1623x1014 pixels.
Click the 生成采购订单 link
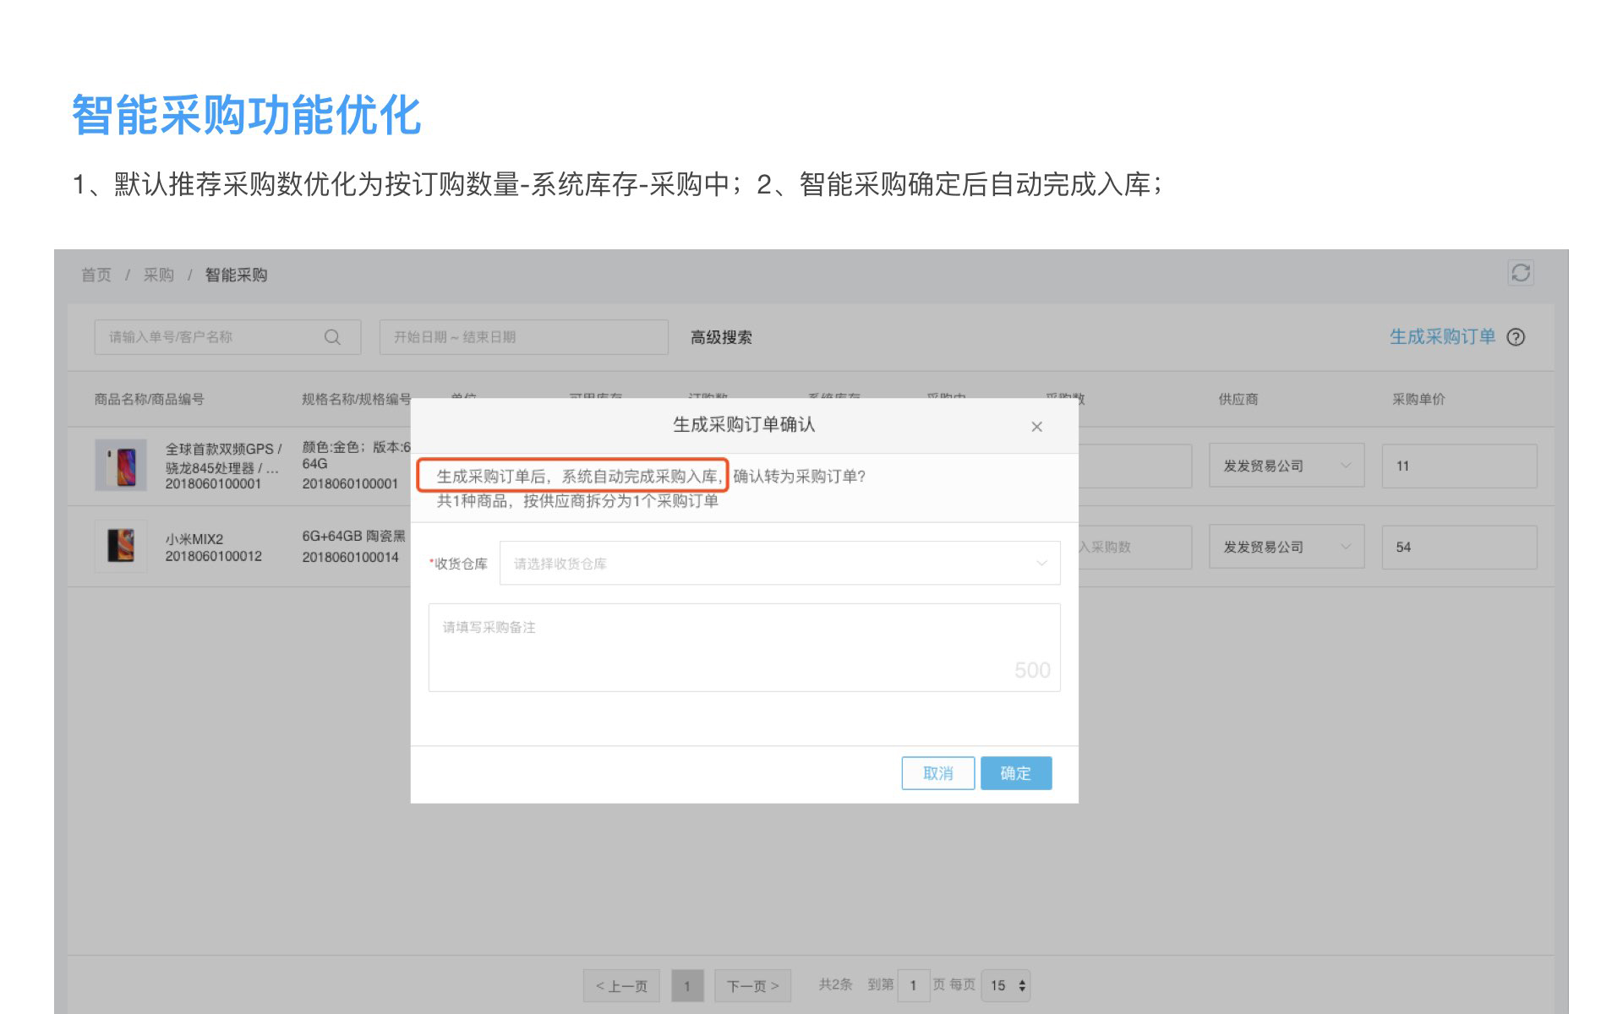pos(1441,337)
